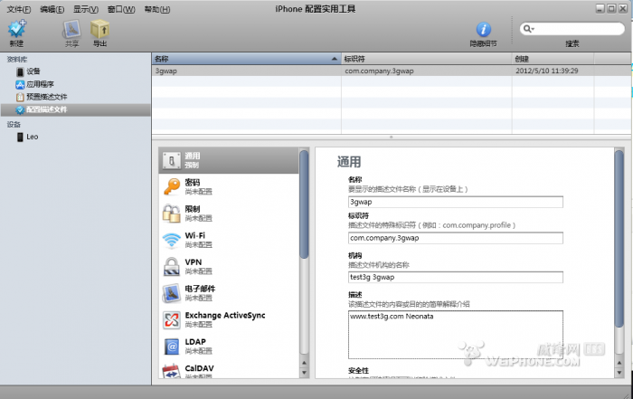Click the Organization field test3g 3gwap
This screenshot has height=399, width=633.
pos(456,277)
